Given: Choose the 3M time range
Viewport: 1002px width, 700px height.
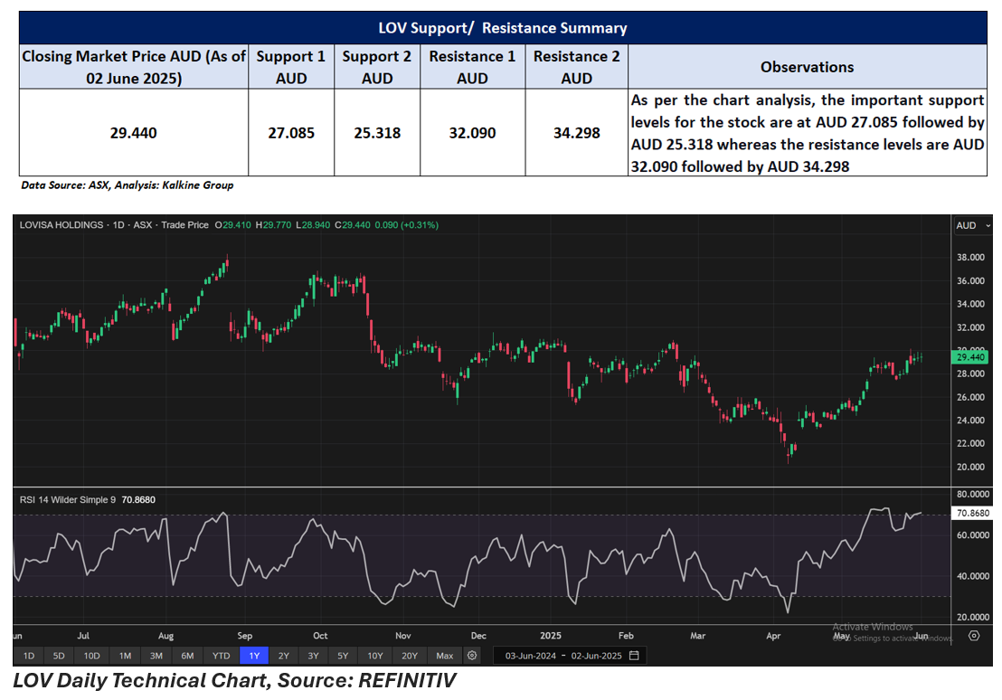Looking at the screenshot, I should 156,655.
